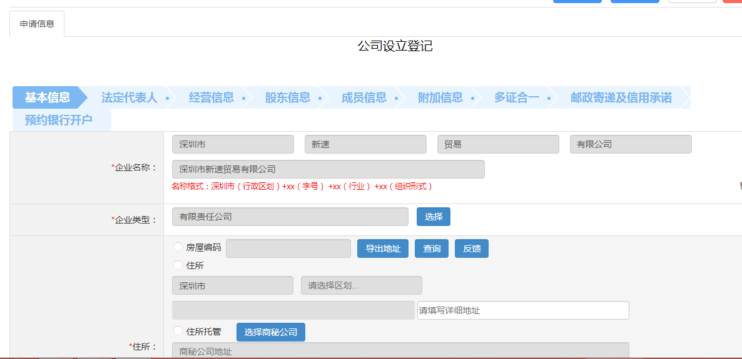742x359 pixels.
Task: Switch to the 多证合一 step
Action: tap(516, 97)
